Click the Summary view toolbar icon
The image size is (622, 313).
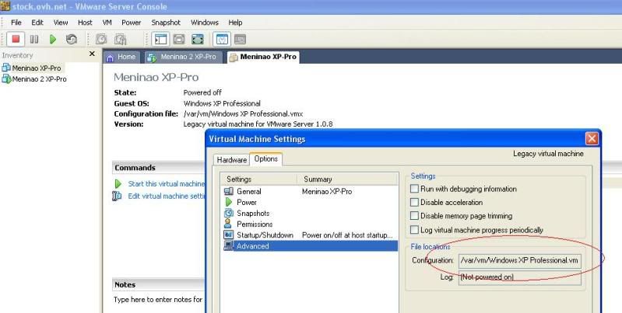[x=222, y=39]
